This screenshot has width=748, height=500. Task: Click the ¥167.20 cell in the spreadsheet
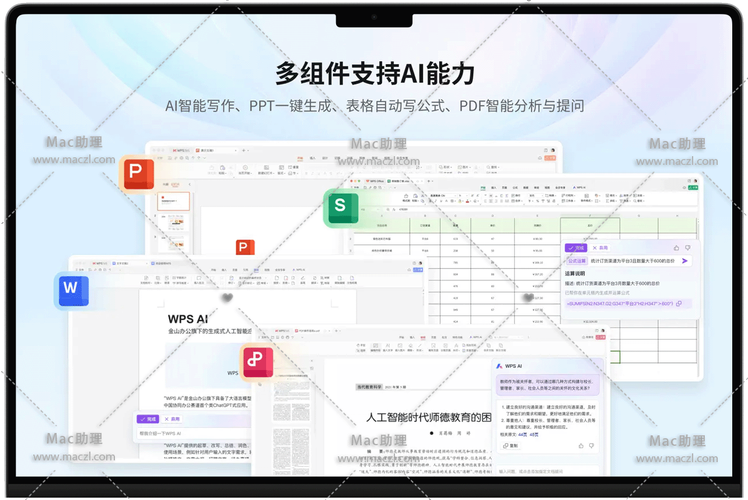tap(537, 274)
